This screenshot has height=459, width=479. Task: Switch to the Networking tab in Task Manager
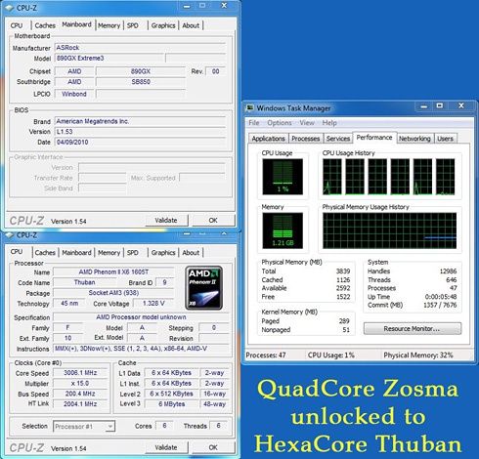point(414,139)
